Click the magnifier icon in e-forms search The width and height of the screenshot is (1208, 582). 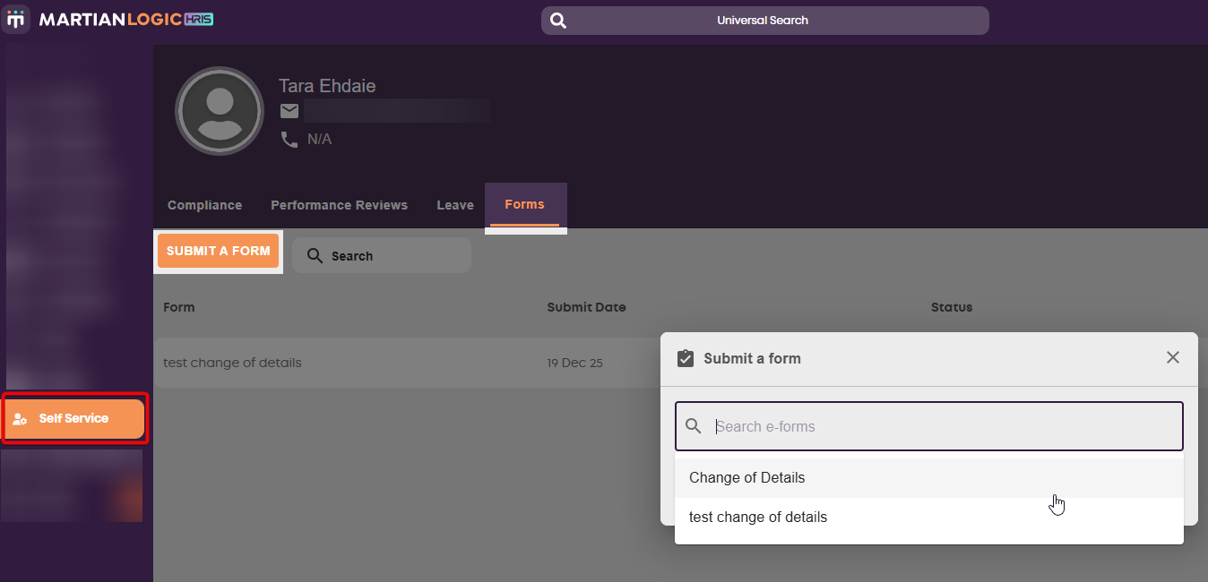694,426
